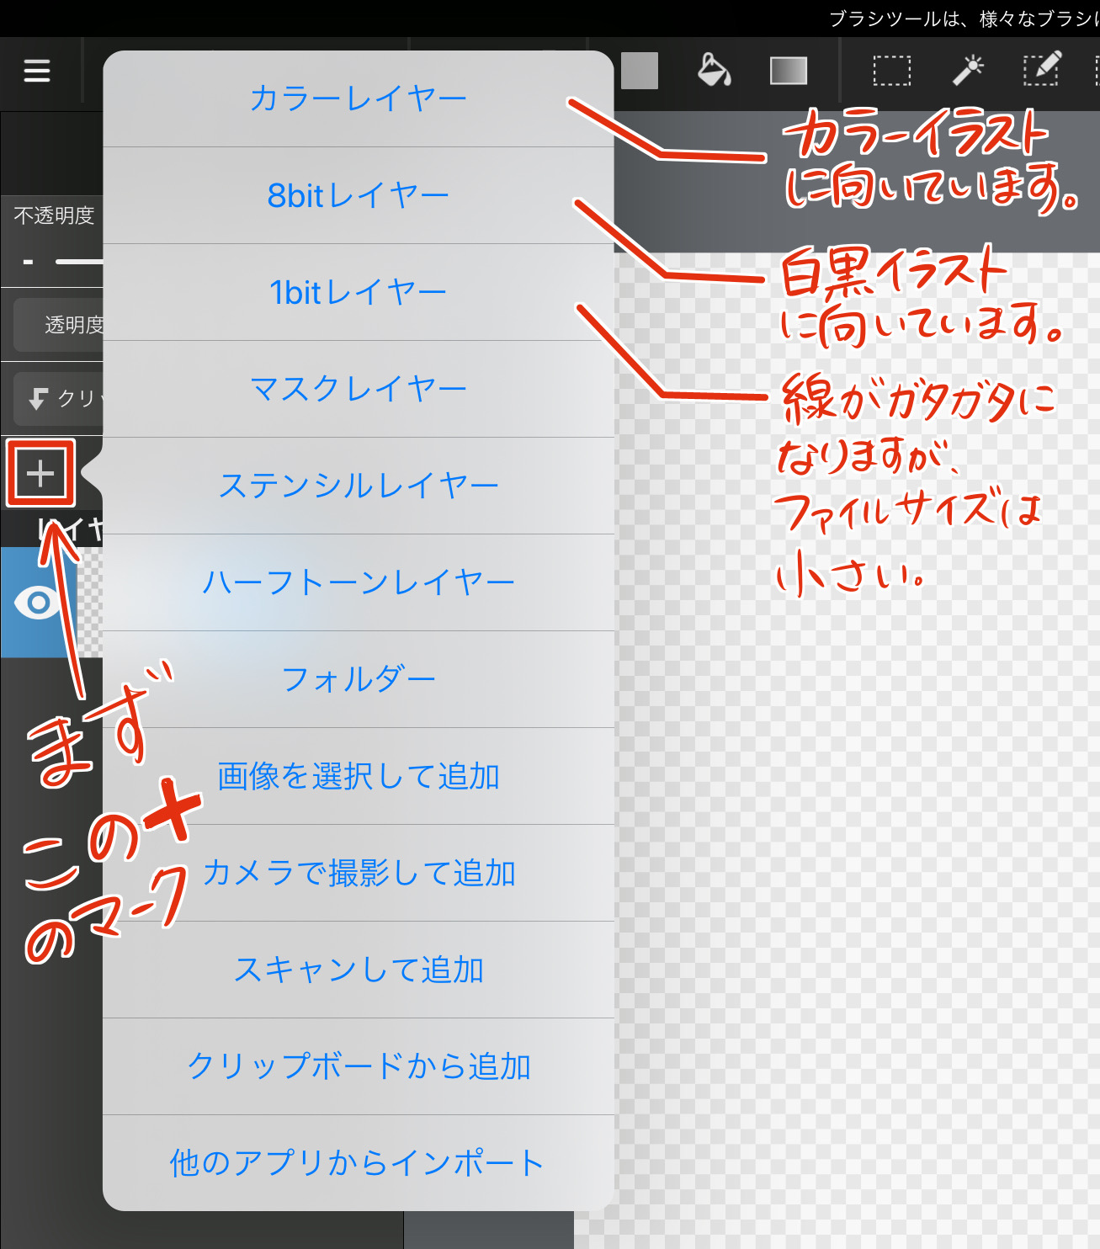Add a ハーフトーンレイヤー
The height and width of the screenshot is (1249, 1100).
tap(359, 583)
